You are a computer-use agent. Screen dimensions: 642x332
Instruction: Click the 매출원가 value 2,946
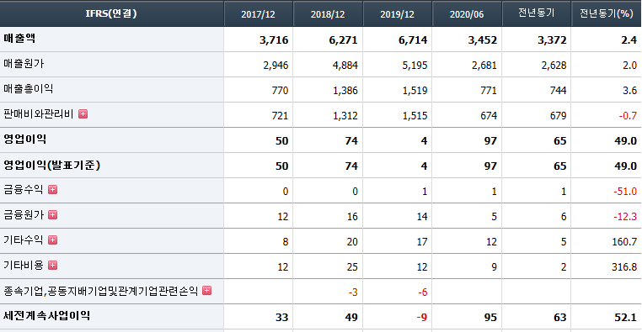coord(276,66)
